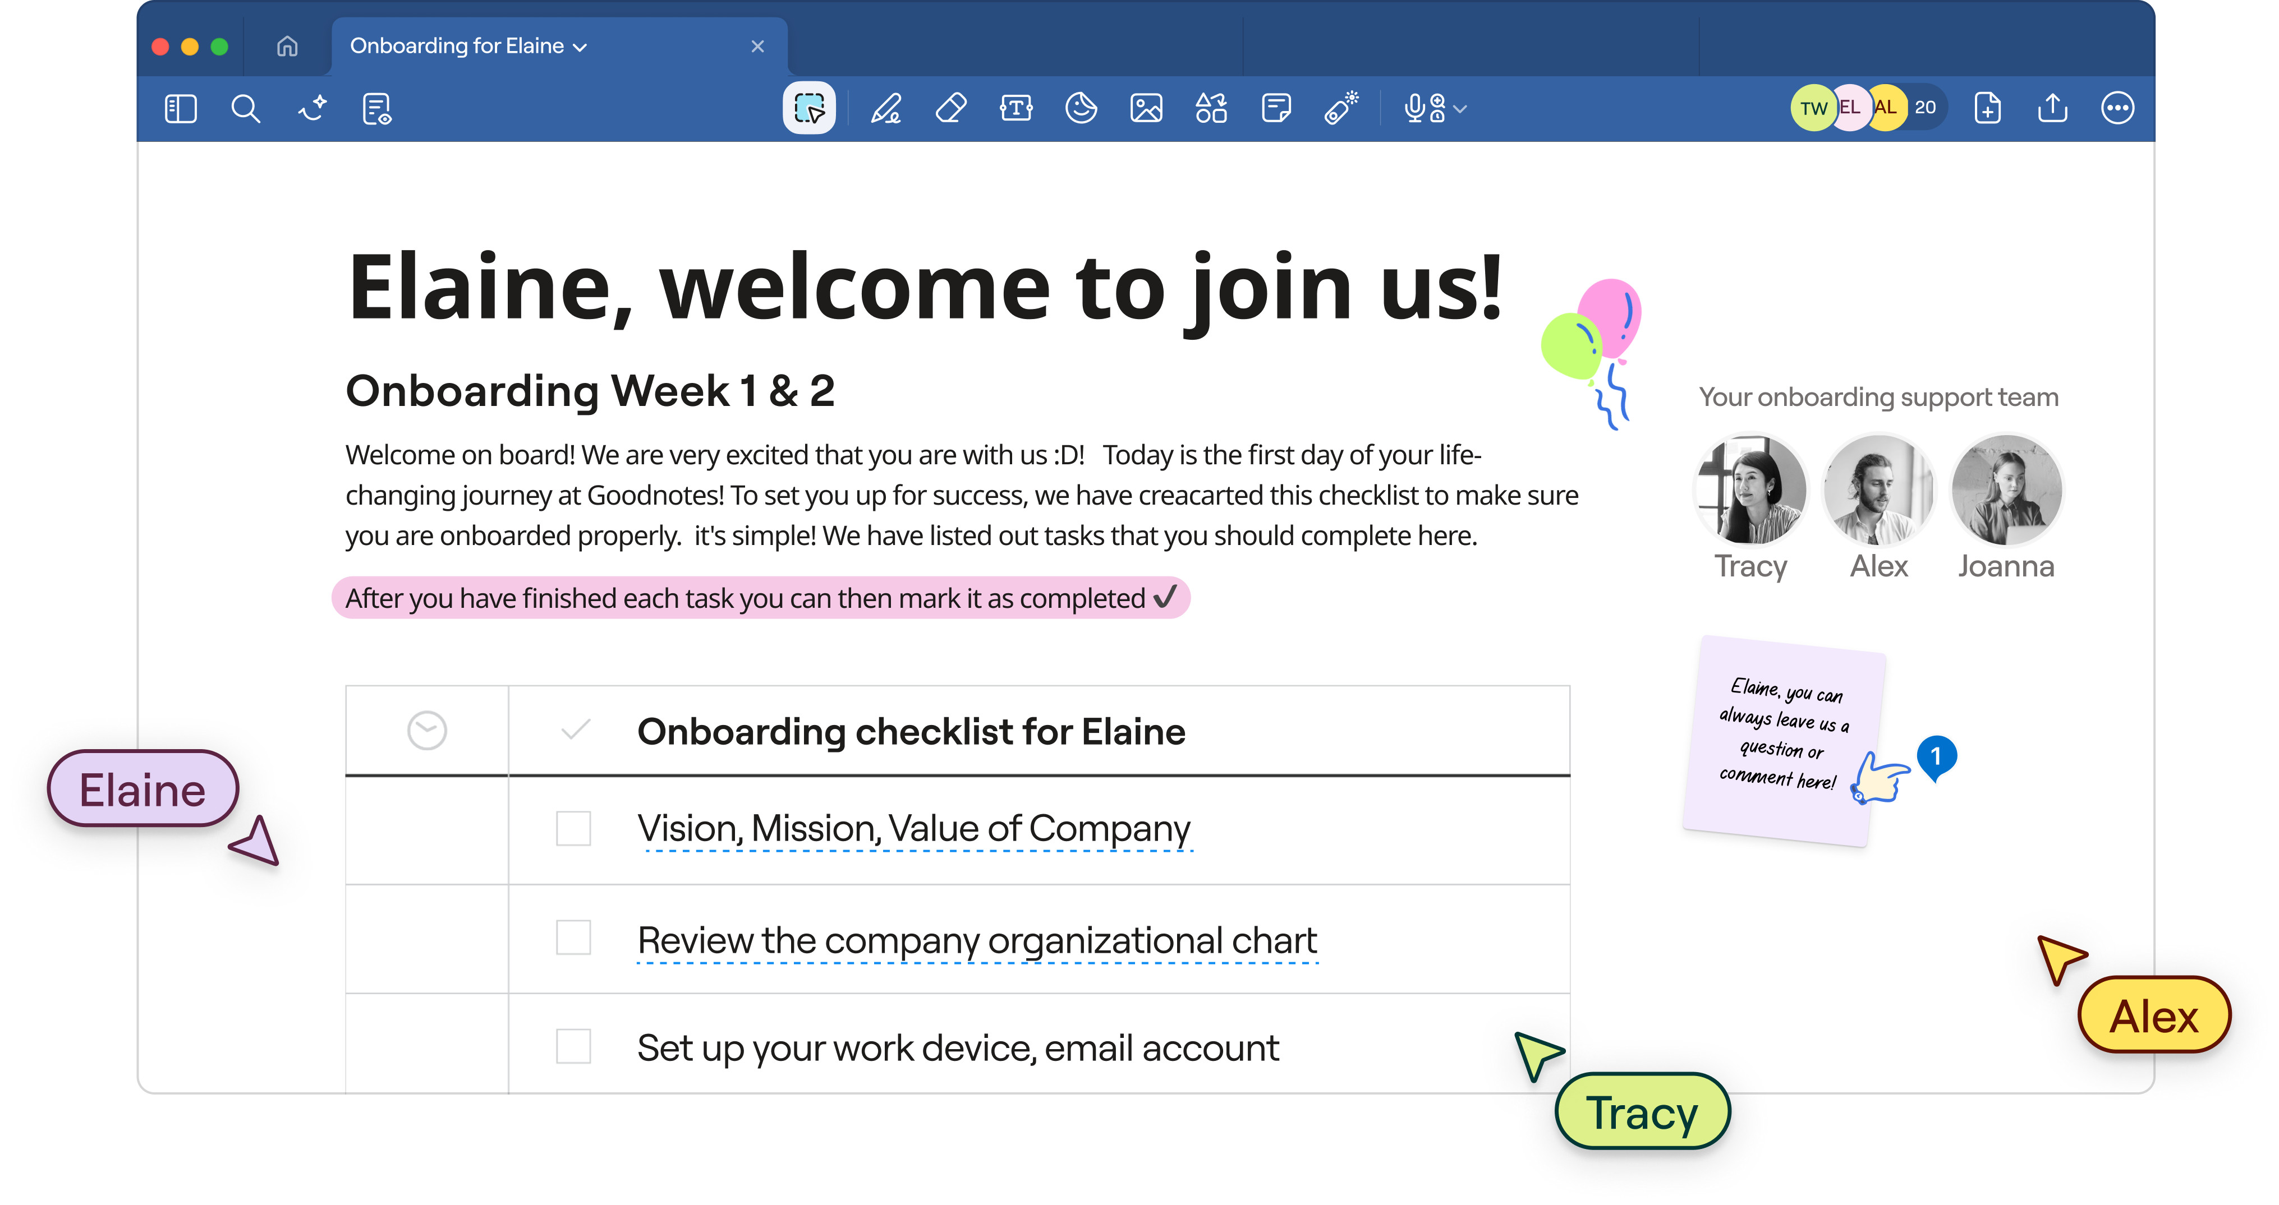Select the Shapes tool

click(x=1210, y=109)
